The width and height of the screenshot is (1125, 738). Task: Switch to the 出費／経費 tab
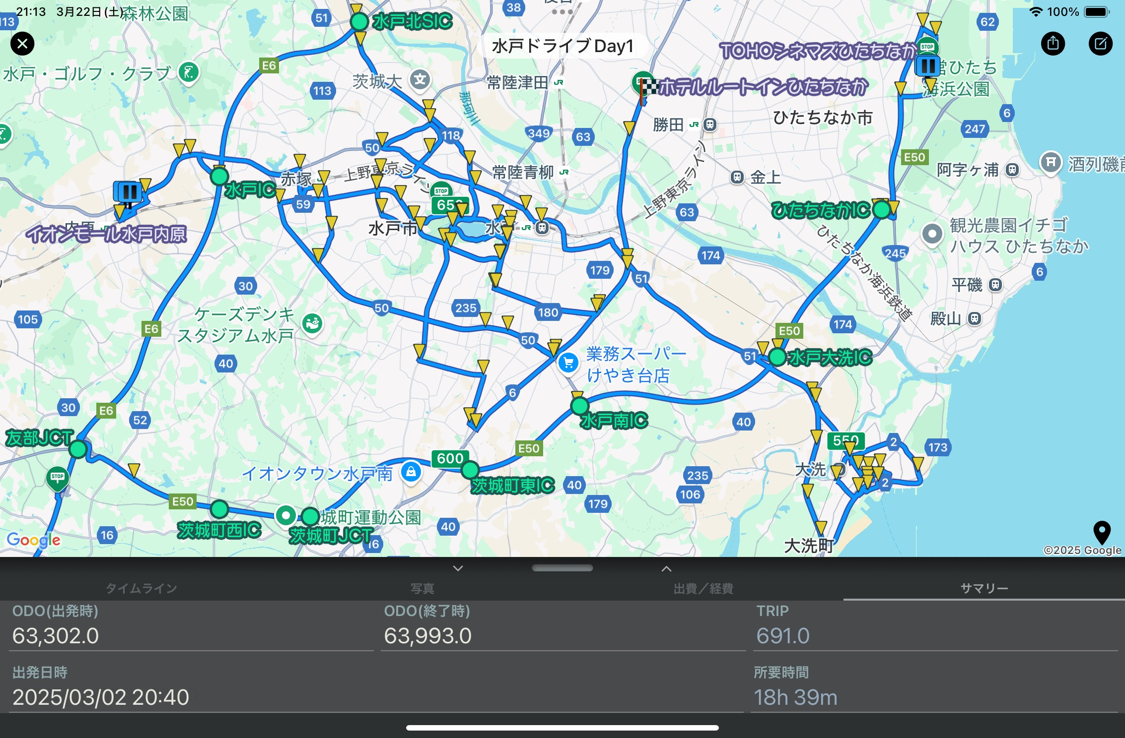(x=703, y=588)
